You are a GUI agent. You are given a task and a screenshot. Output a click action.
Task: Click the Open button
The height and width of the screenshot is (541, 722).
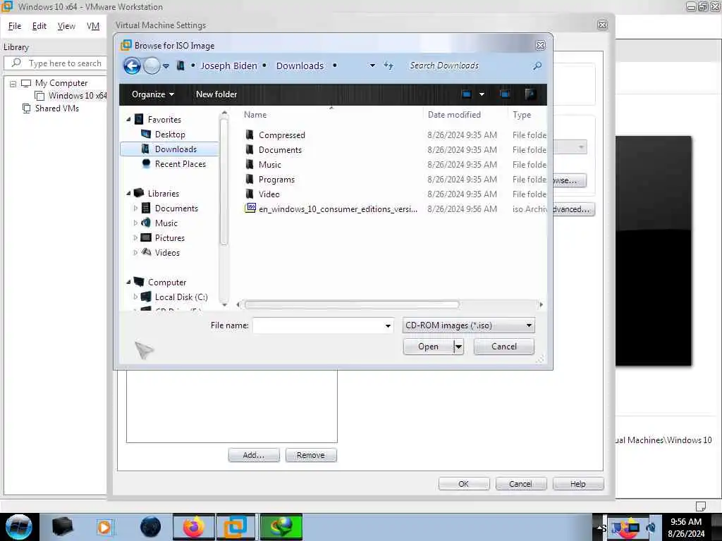(428, 347)
